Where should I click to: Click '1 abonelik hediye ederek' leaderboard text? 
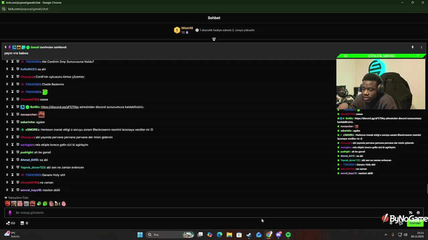pos(227,30)
